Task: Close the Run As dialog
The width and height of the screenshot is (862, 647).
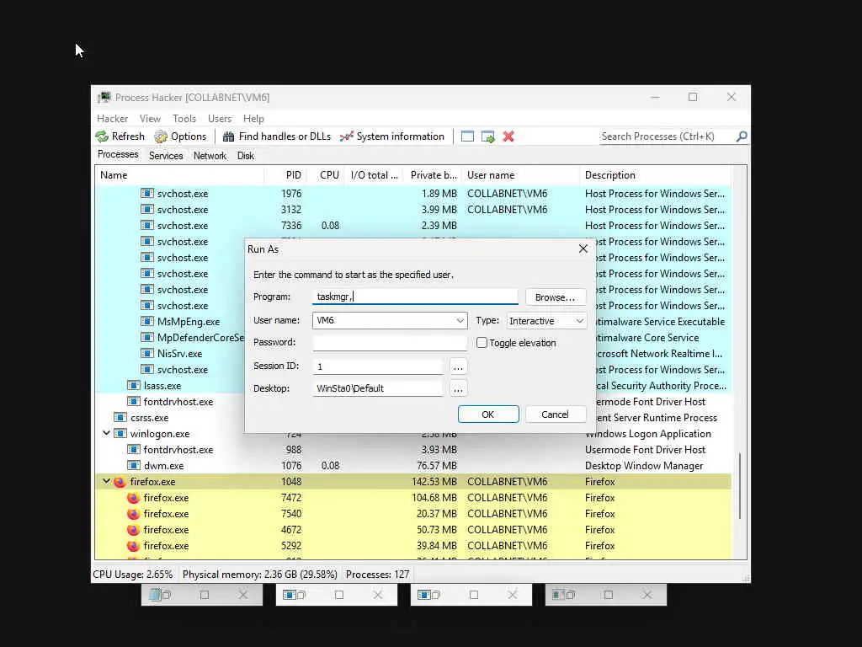Action: 583,249
